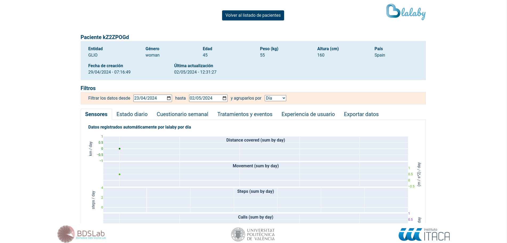Click the BDSLab logo

point(82,234)
